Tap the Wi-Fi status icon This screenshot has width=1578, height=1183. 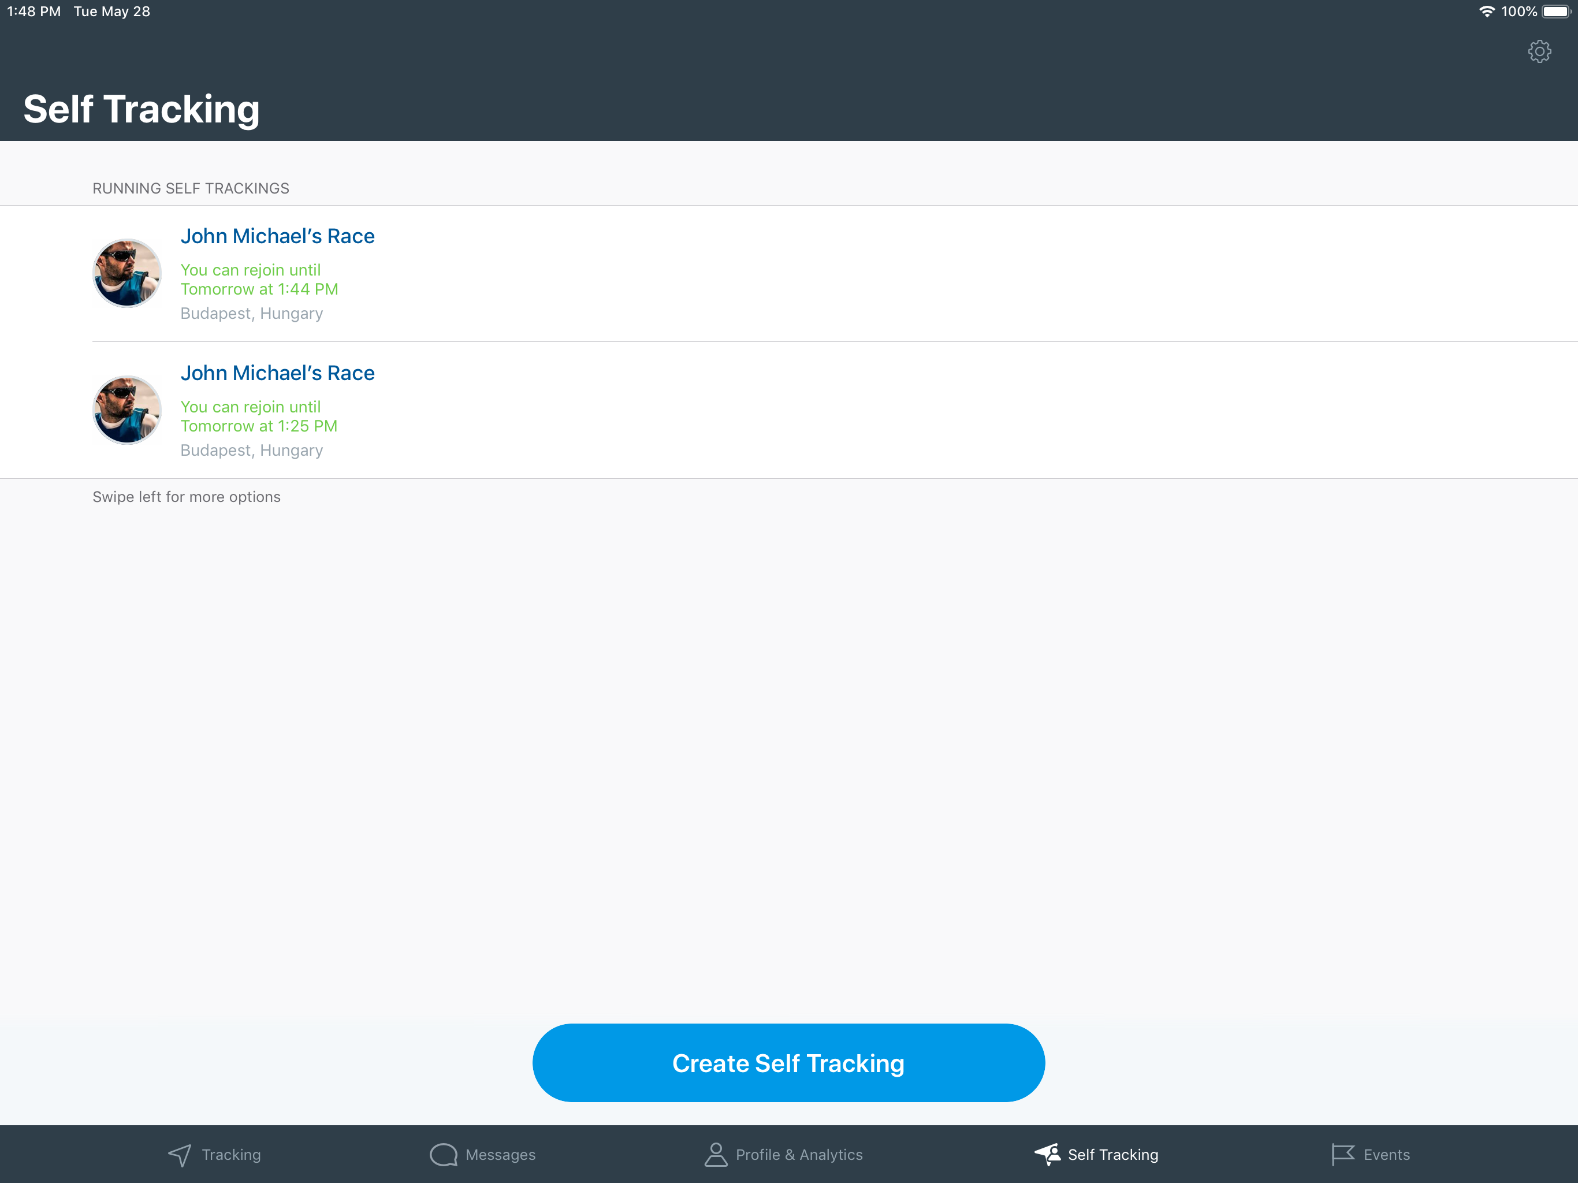[x=1487, y=12]
